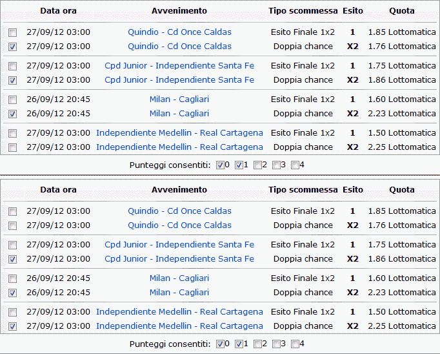The width and height of the screenshot is (440, 354).
Task: Enable Punteggi consentiti 4 in upper table
Action: pos(295,165)
